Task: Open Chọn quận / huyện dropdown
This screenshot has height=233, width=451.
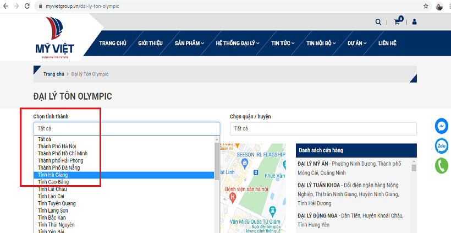Action: pos(323,128)
